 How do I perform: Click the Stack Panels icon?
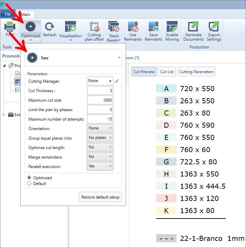pyautogui.click(x=114, y=26)
